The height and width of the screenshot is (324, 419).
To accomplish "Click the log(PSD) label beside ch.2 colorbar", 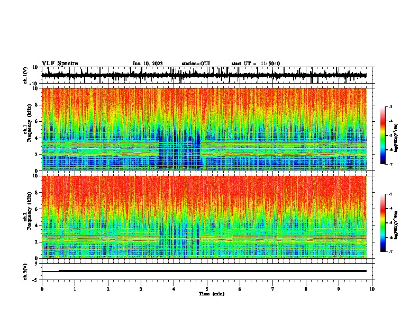I will pyautogui.click(x=396, y=225).
